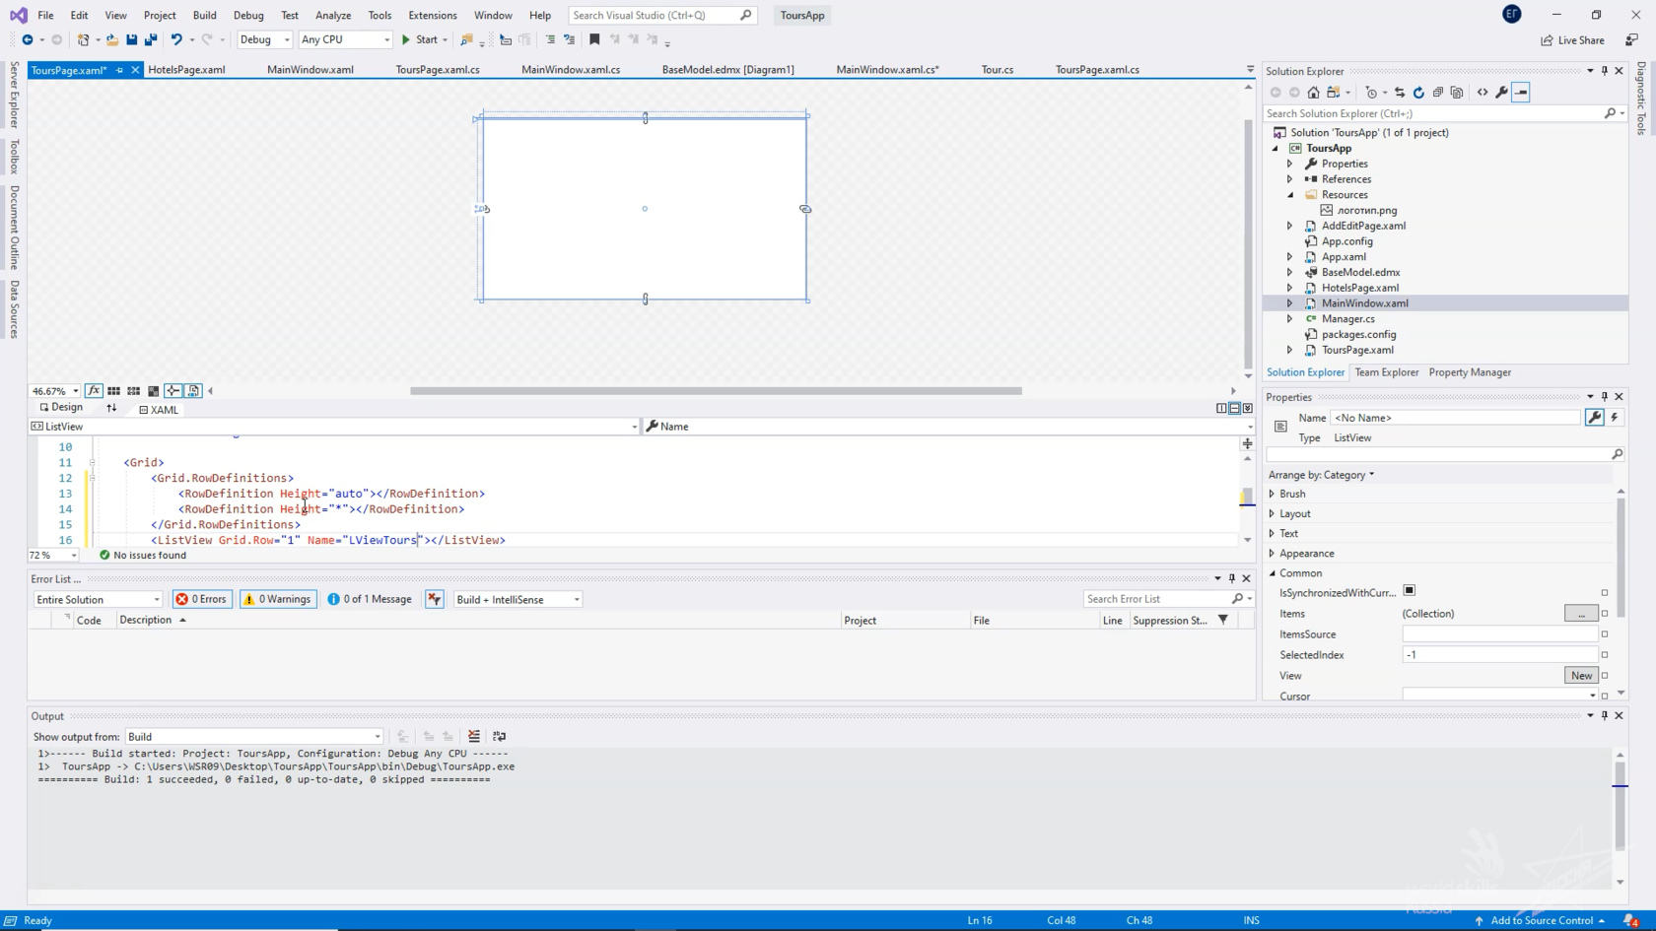Click the Properties wrench icon beside Name field

coord(1595,418)
